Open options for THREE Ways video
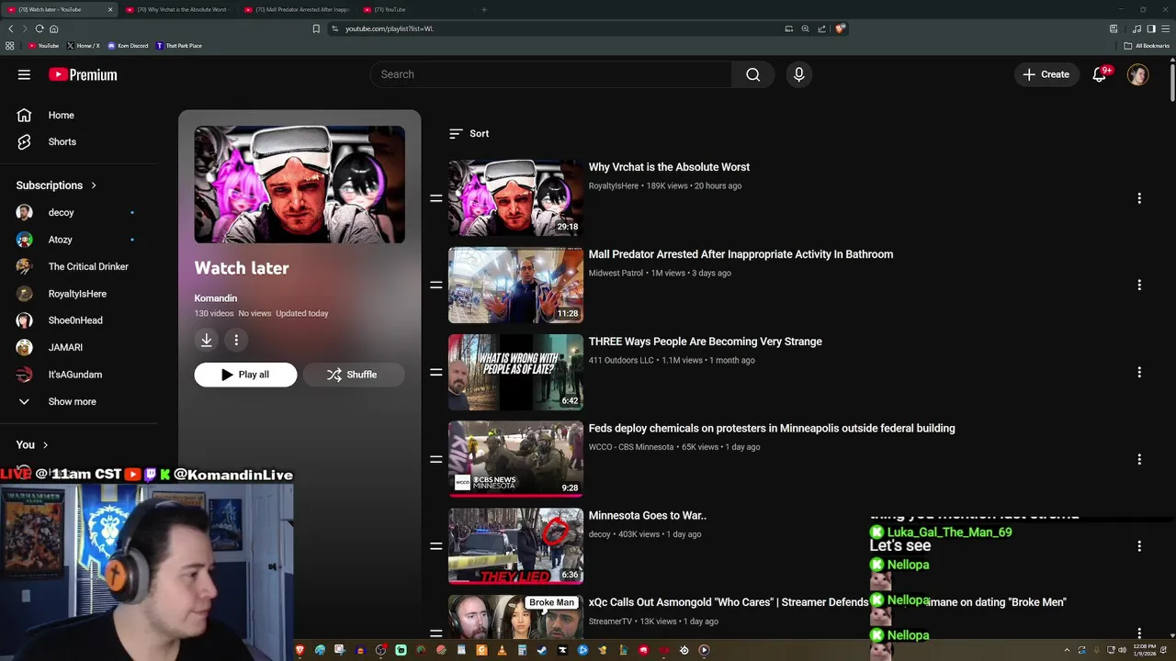 pos(1139,372)
